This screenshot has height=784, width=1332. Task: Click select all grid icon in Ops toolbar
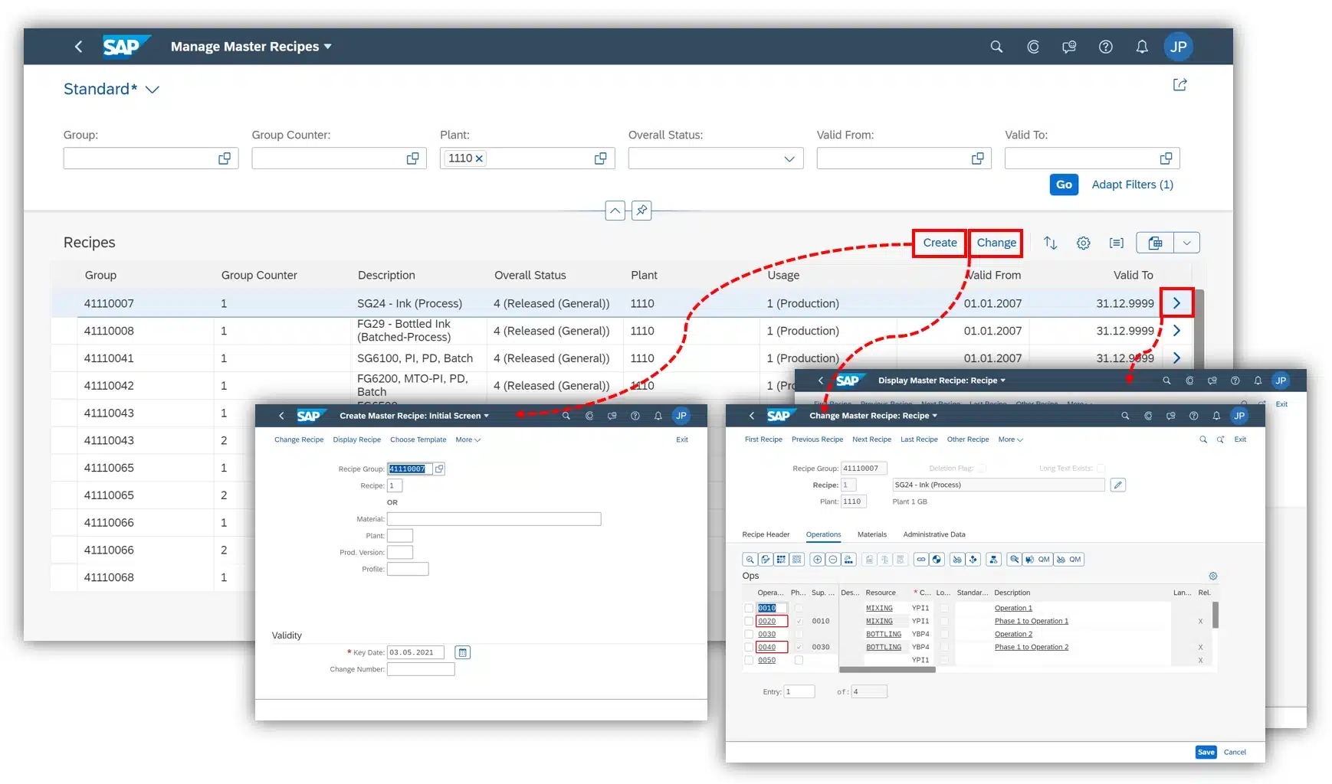pyautogui.click(x=781, y=559)
